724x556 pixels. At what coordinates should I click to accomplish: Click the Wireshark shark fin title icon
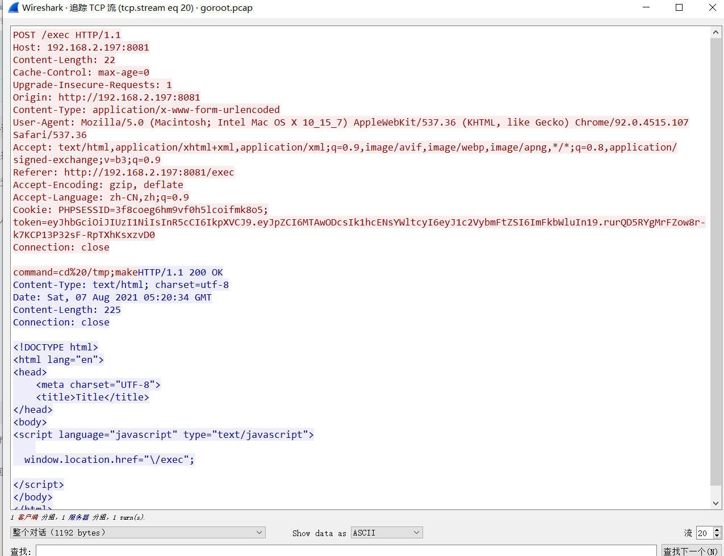click(13, 8)
